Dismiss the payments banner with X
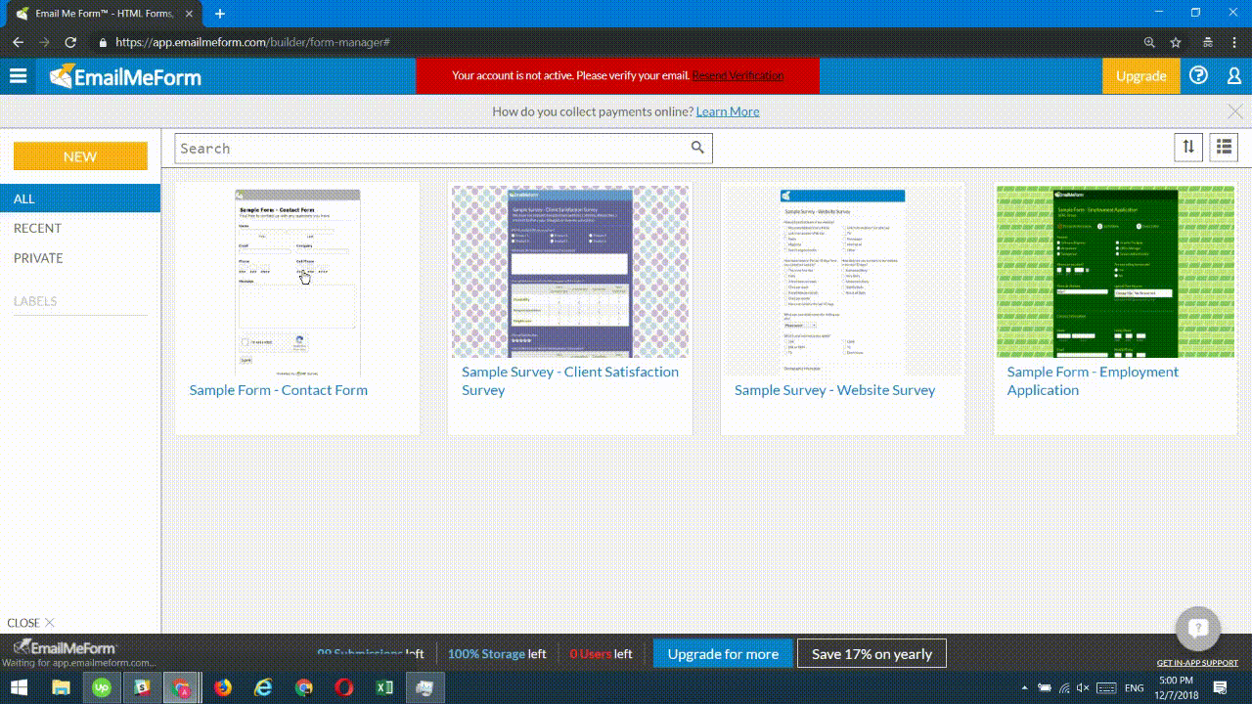This screenshot has height=704, width=1252. coord(1235,111)
